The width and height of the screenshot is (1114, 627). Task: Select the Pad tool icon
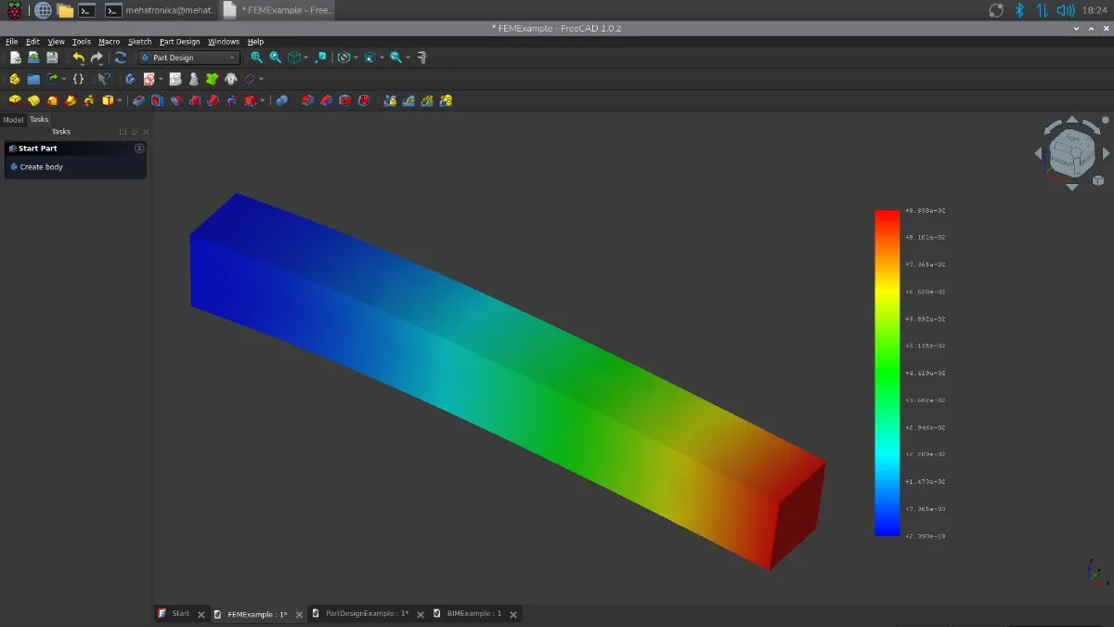click(15, 100)
